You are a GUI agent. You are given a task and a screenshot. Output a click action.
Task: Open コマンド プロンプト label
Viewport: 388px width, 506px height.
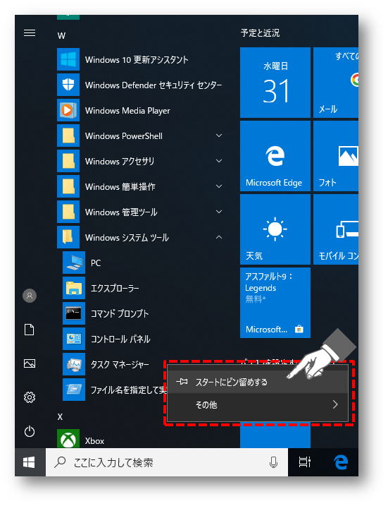(120, 313)
